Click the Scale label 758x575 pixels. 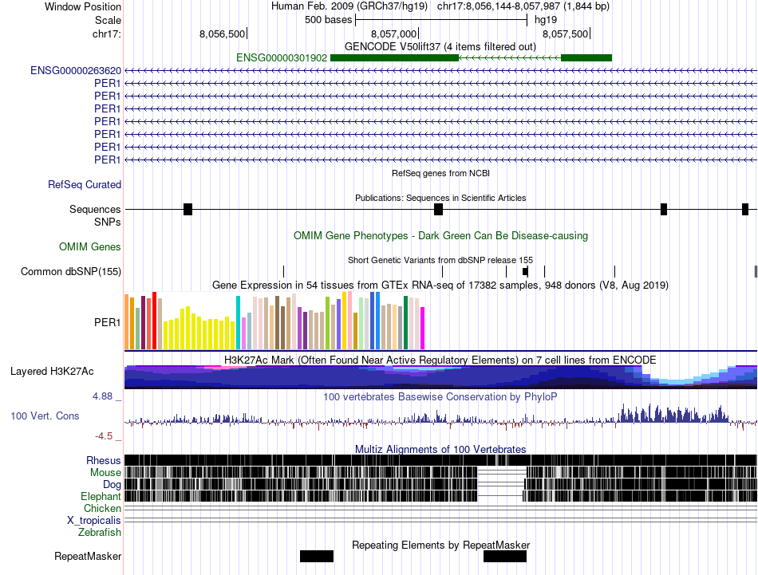(108, 20)
